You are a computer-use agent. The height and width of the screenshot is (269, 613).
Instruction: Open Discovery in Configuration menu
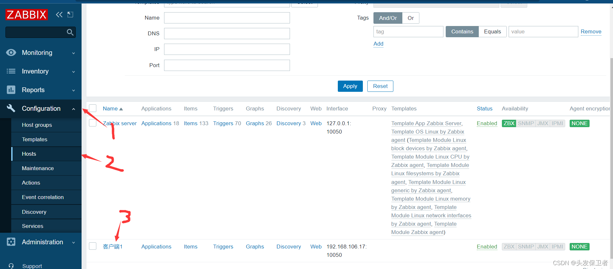(46, 212)
